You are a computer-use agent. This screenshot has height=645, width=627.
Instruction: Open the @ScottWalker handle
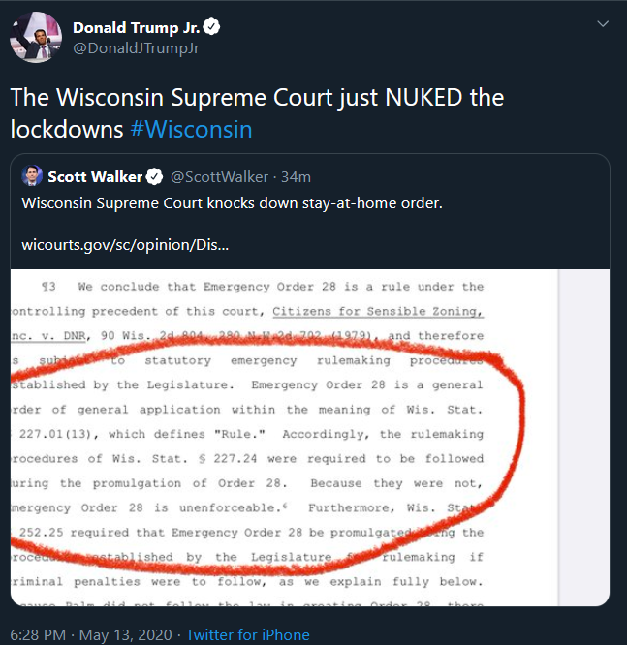(x=219, y=177)
